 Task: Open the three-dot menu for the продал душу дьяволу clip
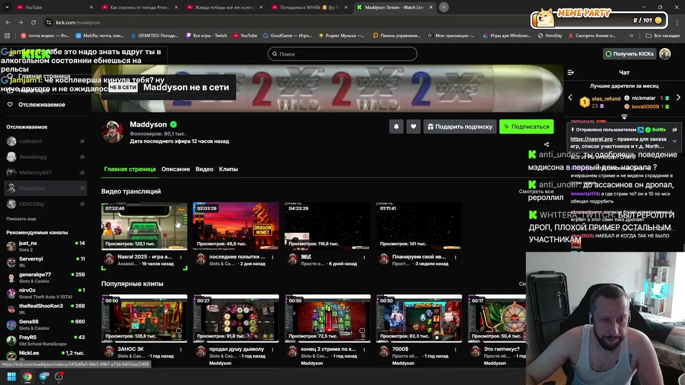coord(272,350)
